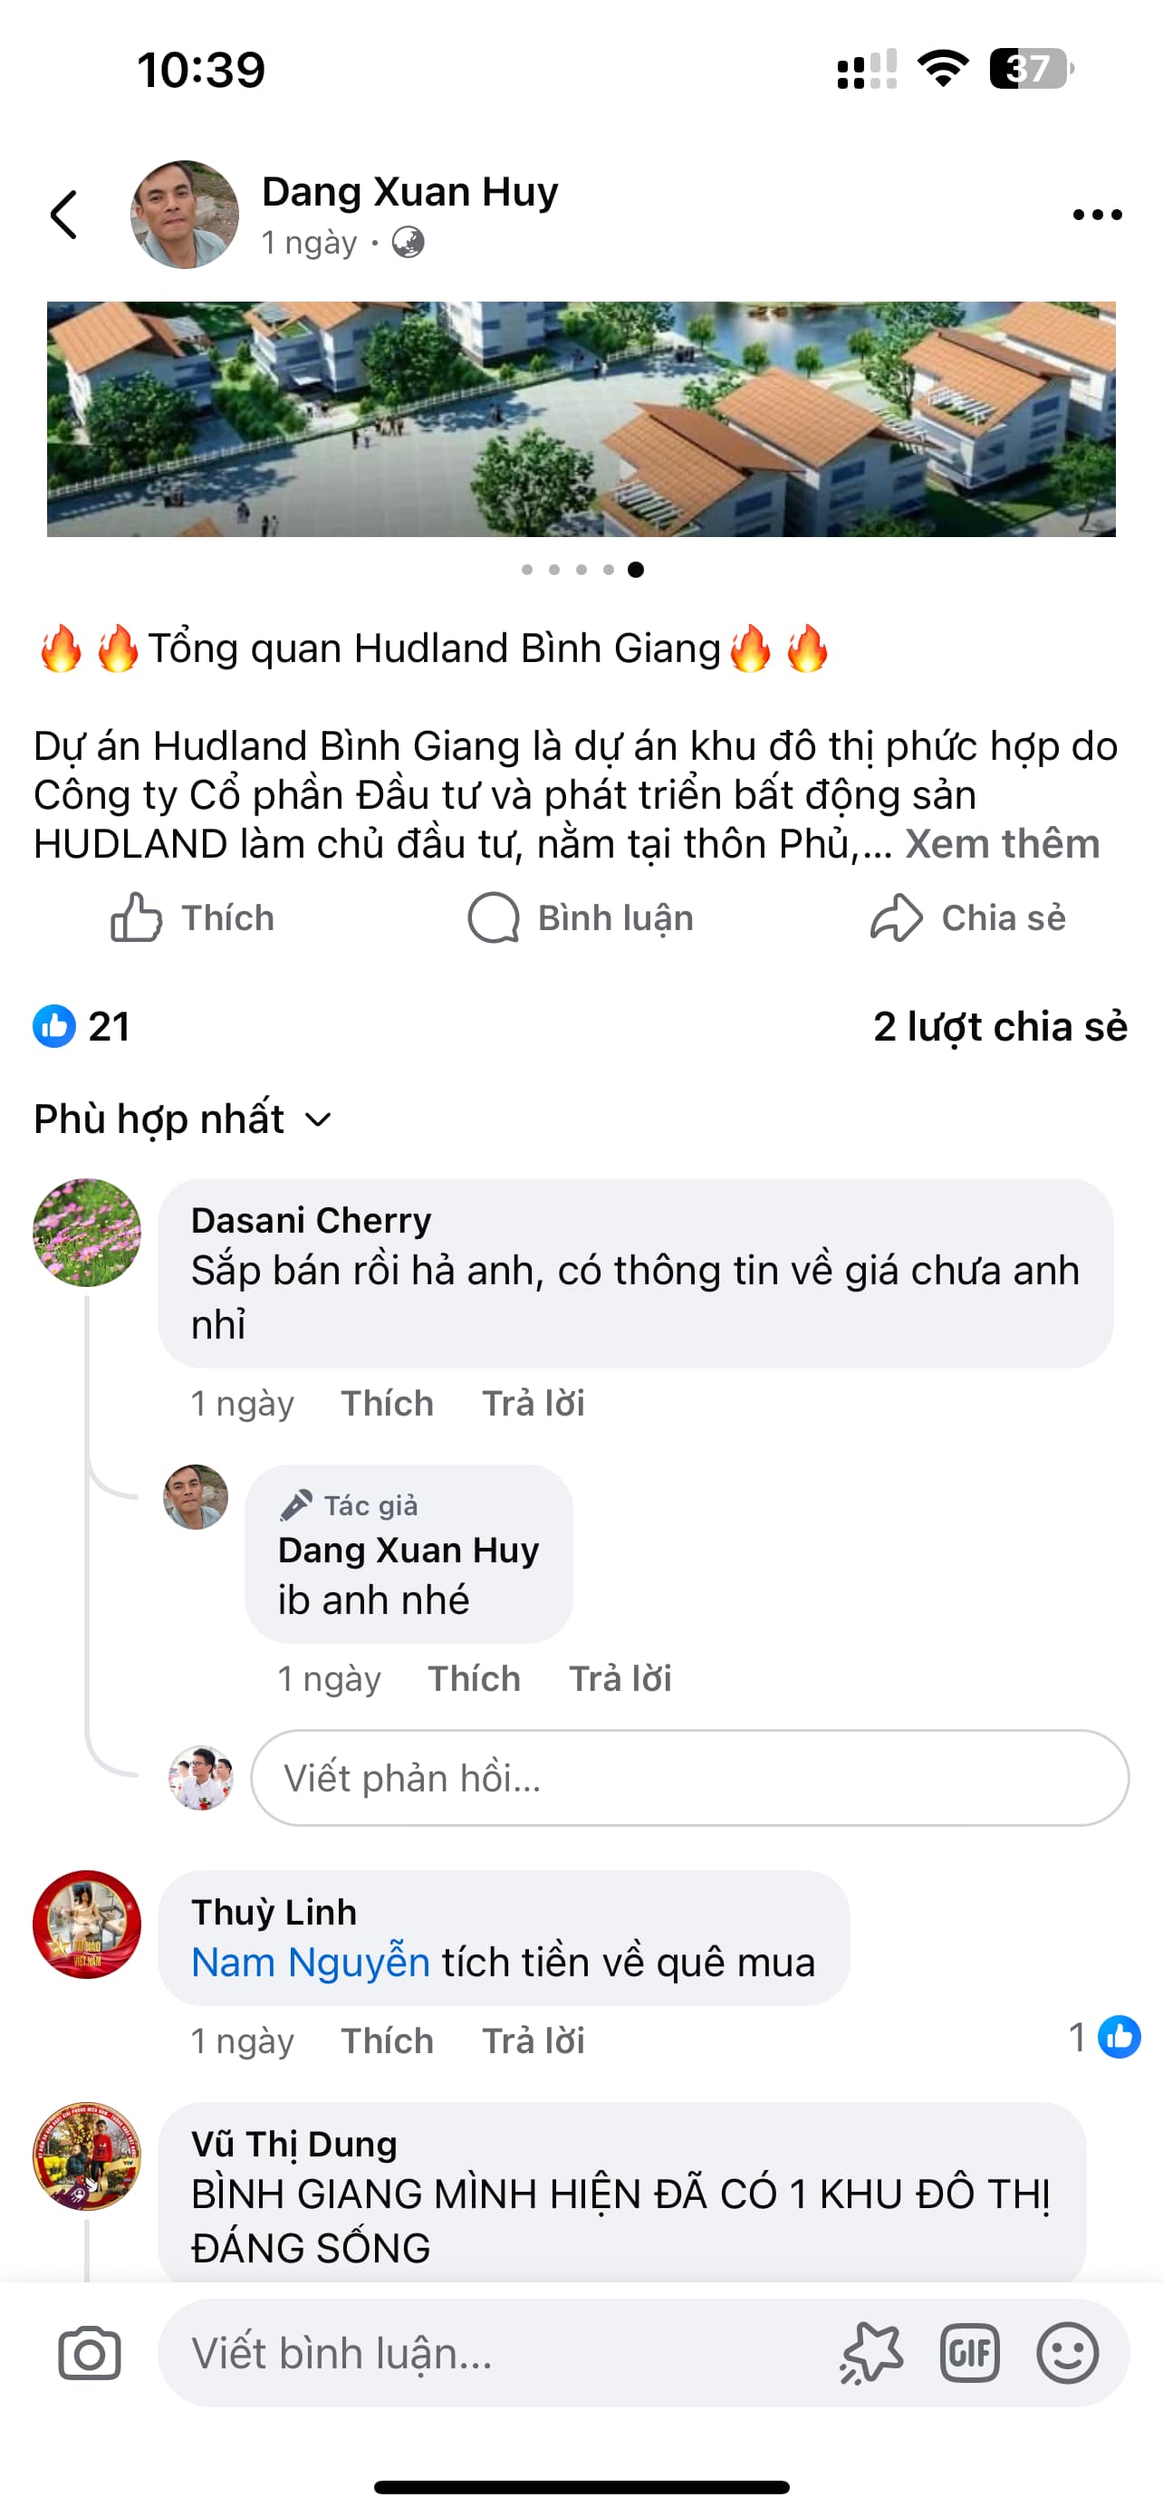Focus the Viết phản hồi reply field
Screen dimensions: 1163x2516
tap(688, 1778)
